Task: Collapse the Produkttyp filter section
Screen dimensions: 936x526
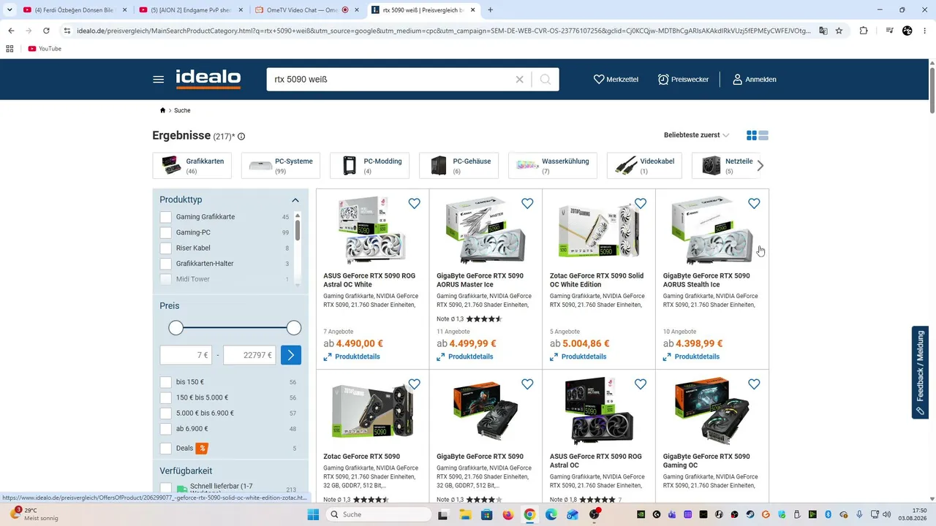Action: (x=295, y=200)
